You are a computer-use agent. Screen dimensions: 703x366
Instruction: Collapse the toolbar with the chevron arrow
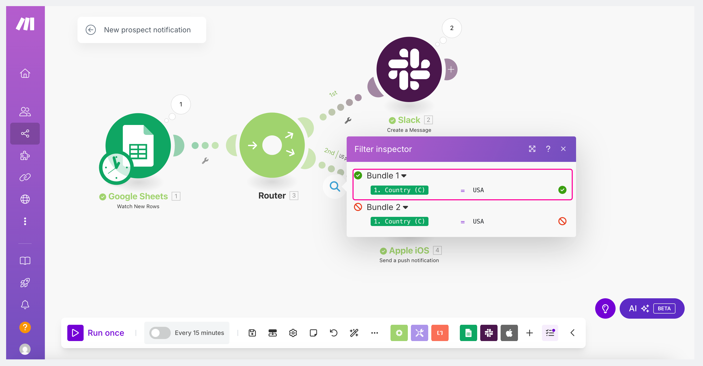pyautogui.click(x=572, y=333)
